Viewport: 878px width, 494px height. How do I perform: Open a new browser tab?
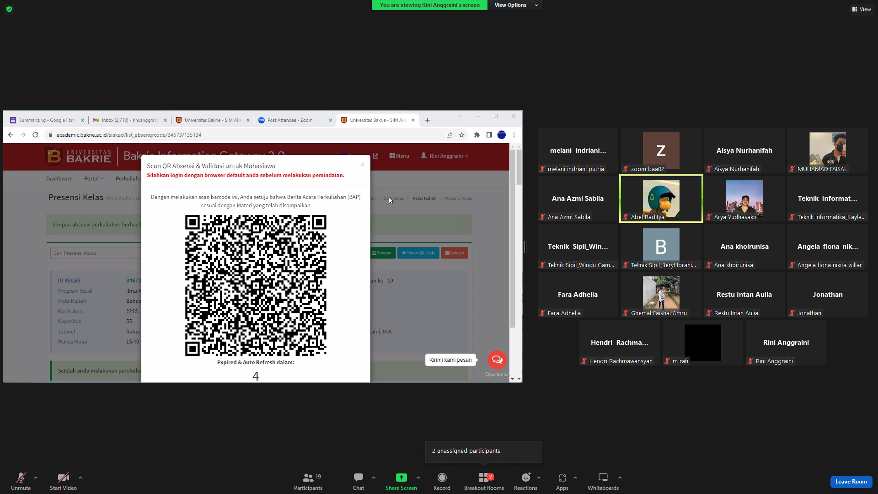[x=428, y=120]
